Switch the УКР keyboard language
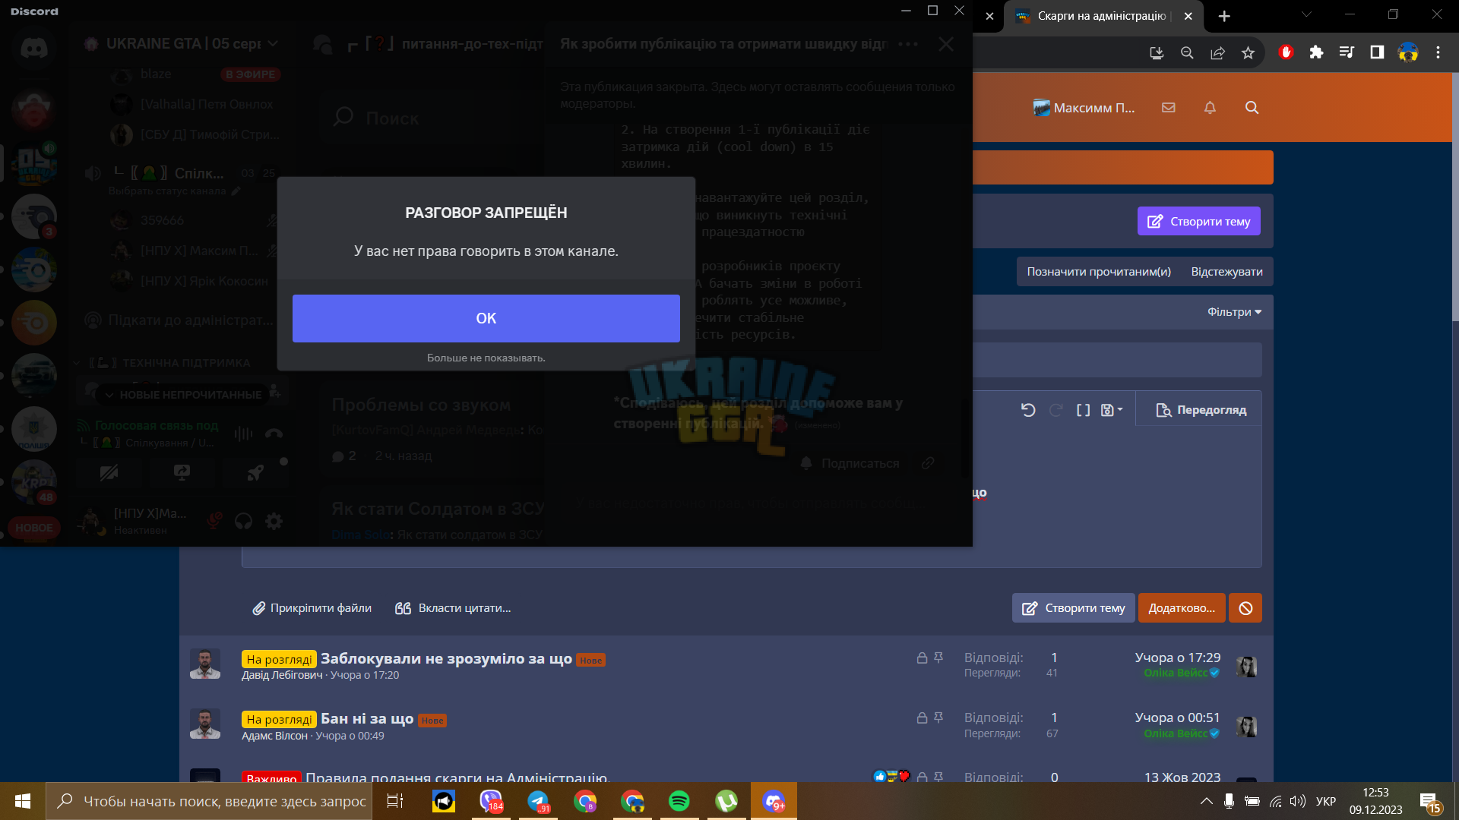Viewport: 1459px width, 820px height. tap(1326, 801)
